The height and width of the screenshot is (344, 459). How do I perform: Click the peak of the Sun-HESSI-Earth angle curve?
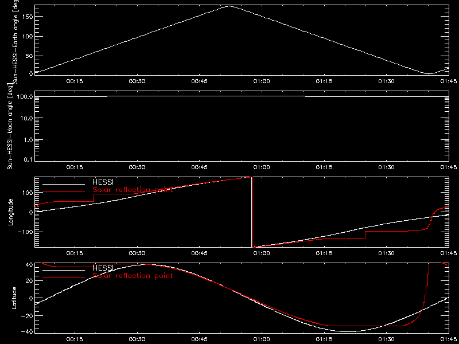point(229,6)
